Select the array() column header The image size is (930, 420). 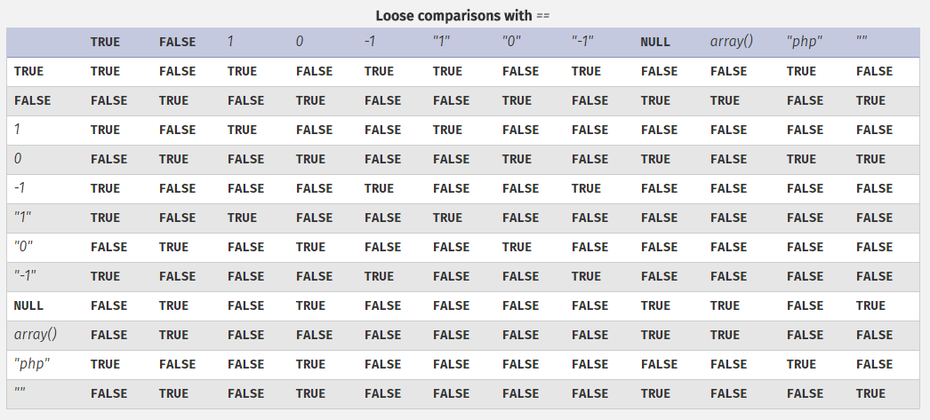[731, 42]
